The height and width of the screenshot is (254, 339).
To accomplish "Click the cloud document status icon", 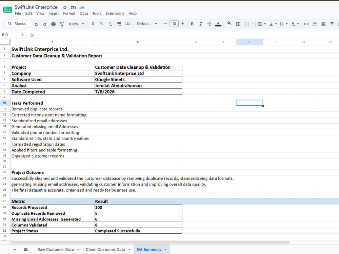I will pos(82,7).
